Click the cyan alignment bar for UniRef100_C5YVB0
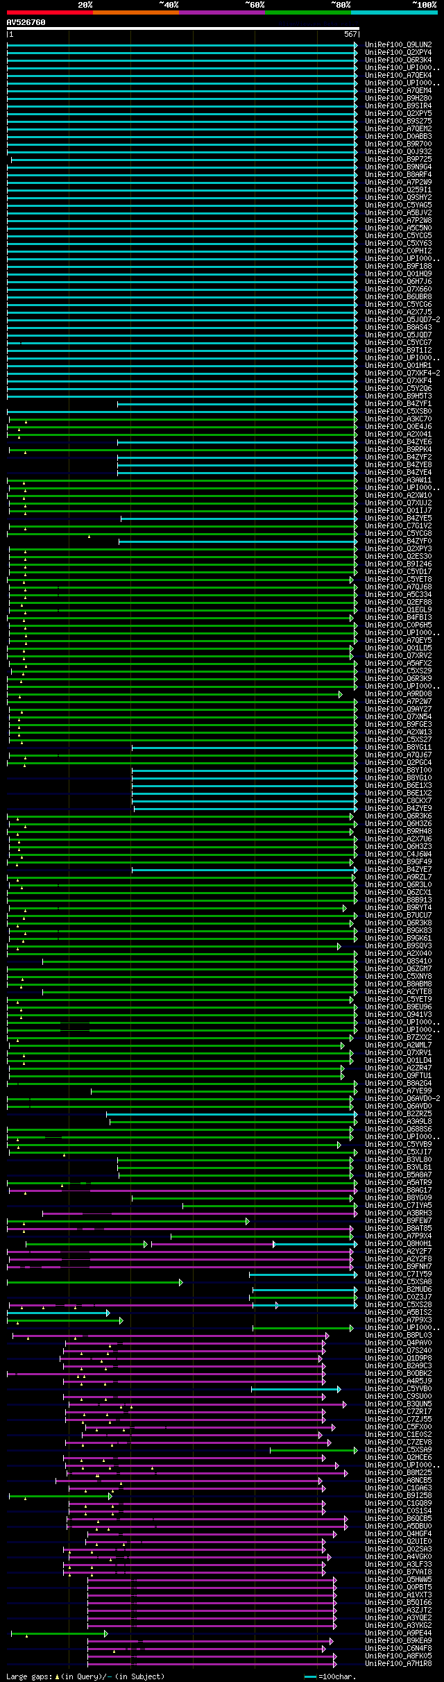This screenshot has width=444, height=1682. [296, 1389]
